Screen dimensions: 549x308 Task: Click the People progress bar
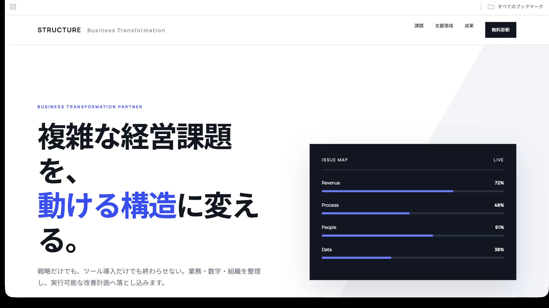point(413,236)
